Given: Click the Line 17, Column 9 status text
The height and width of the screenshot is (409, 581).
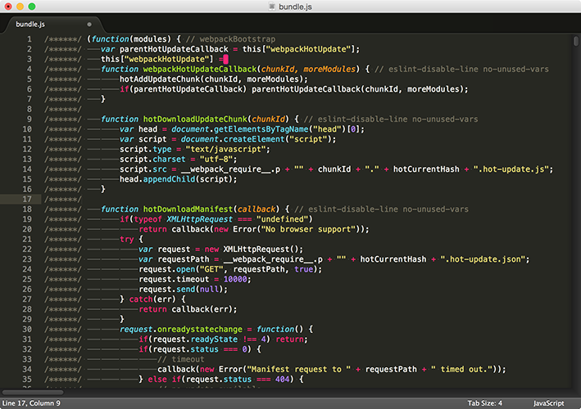Looking at the screenshot, I should point(31,403).
